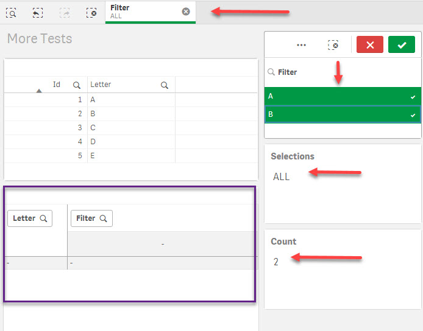This screenshot has height=331, width=423.
Task: Open the Filter dimension in pivot table
Action: [x=91, y=218]
